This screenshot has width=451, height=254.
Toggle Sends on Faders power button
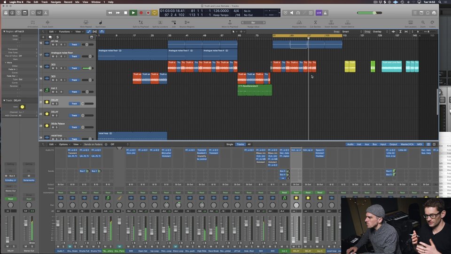point(106,144)
